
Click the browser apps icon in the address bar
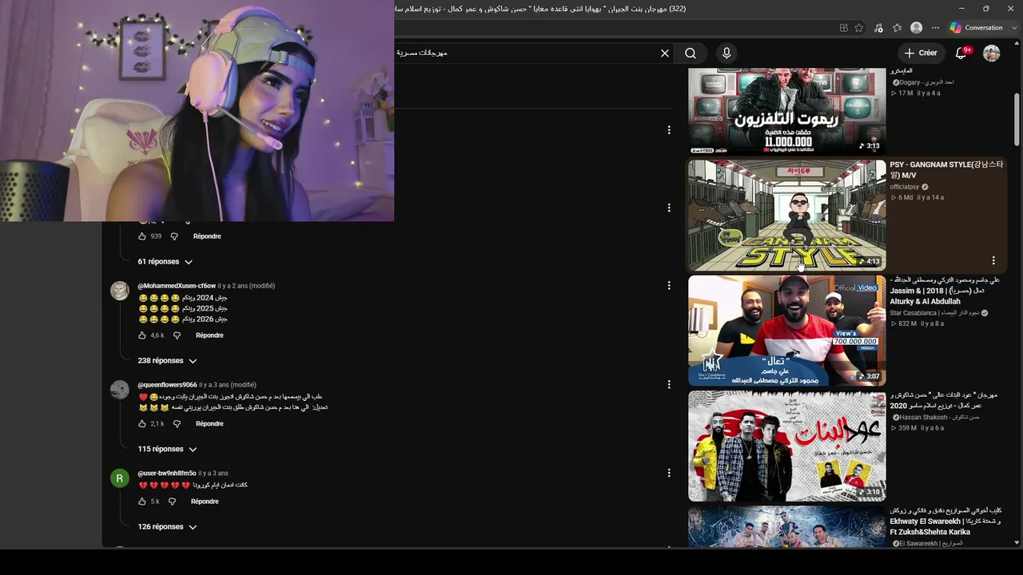844,28
